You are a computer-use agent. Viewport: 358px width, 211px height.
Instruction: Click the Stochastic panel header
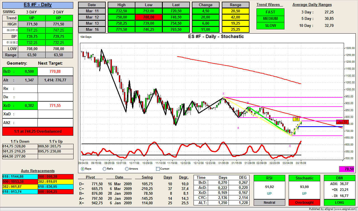click(x=305, y=178)
